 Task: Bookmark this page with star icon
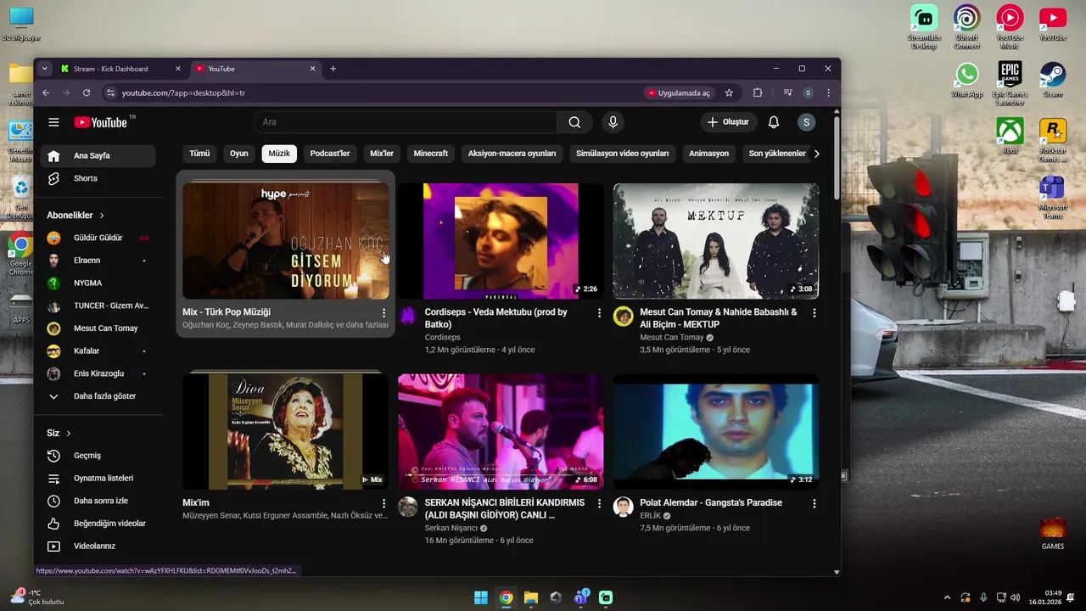pos(729,92)
